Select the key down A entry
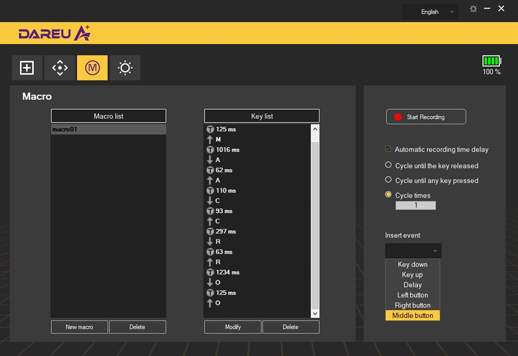This screenshot has height=356, width=518. (217, 160)
